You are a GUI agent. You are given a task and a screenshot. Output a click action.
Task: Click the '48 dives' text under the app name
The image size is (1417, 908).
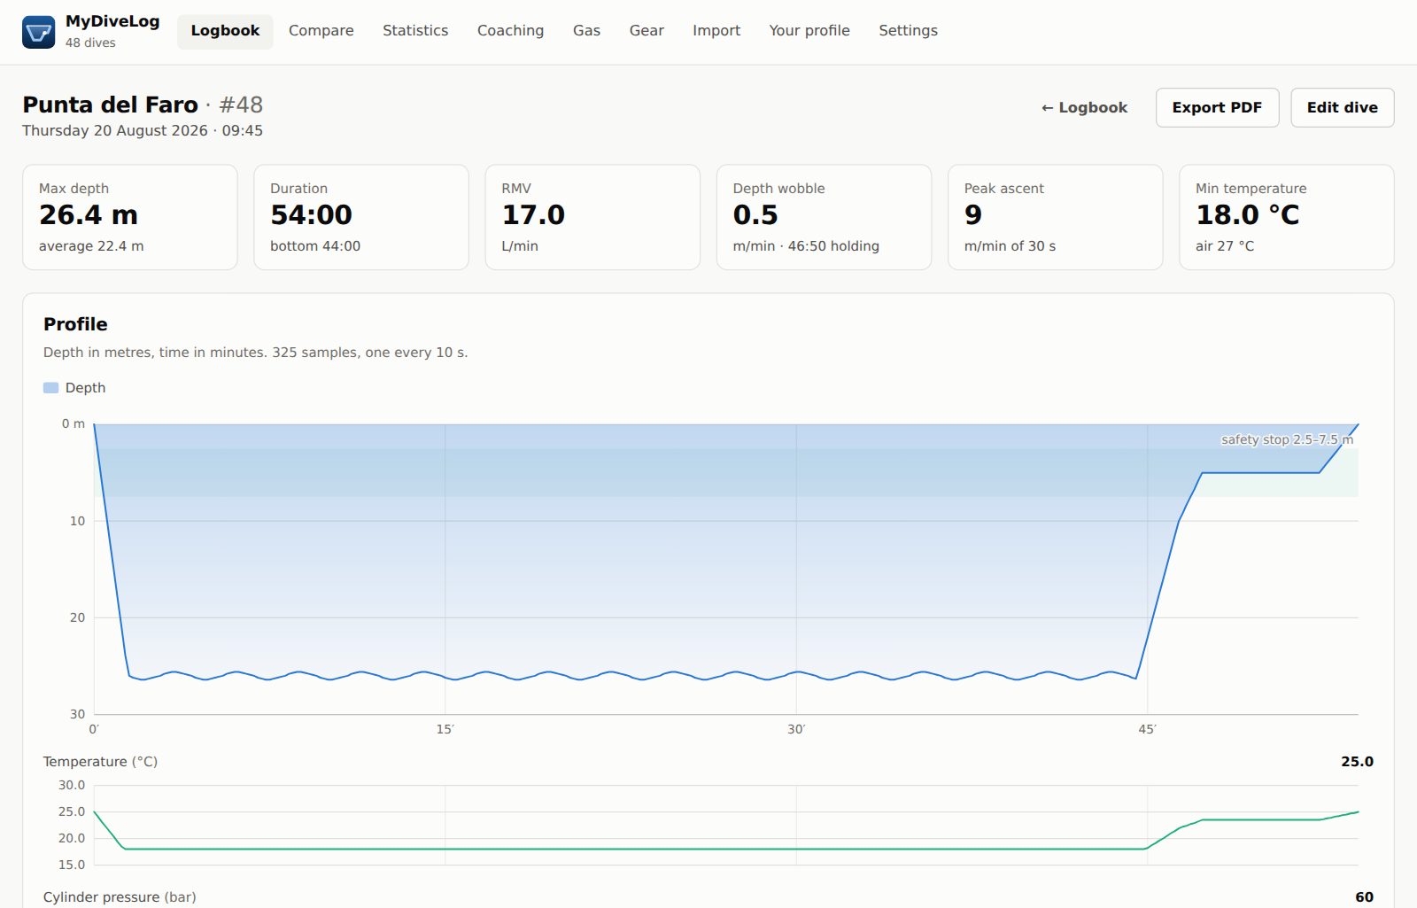90,43
